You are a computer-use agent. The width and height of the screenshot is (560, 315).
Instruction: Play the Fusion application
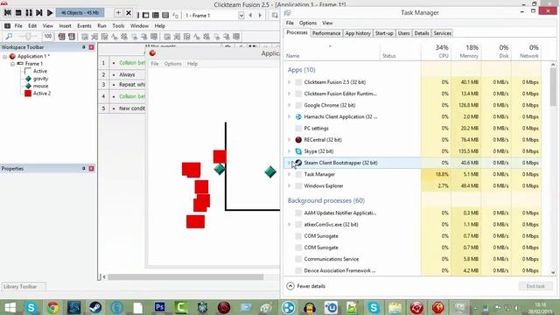[x=50, y=13]
